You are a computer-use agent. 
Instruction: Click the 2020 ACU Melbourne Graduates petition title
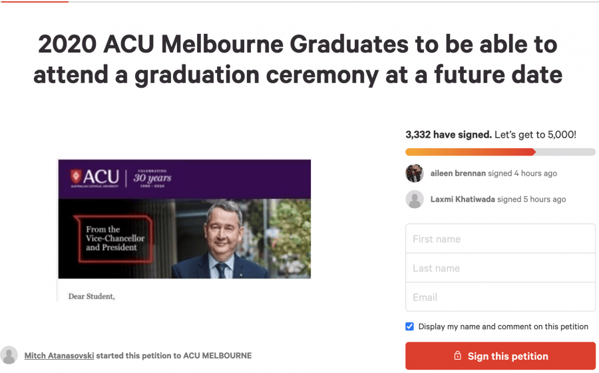click(x=298, y=59)
